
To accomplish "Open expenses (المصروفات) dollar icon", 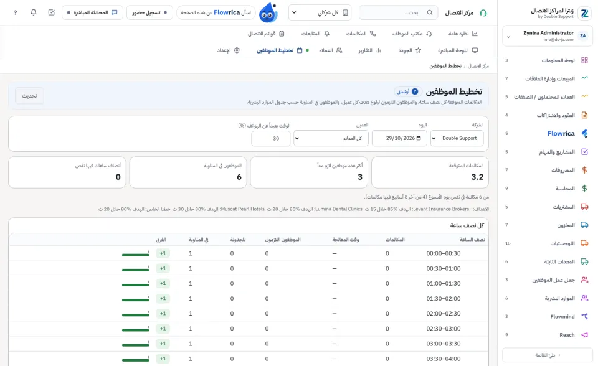I will [x=584, y=170].
